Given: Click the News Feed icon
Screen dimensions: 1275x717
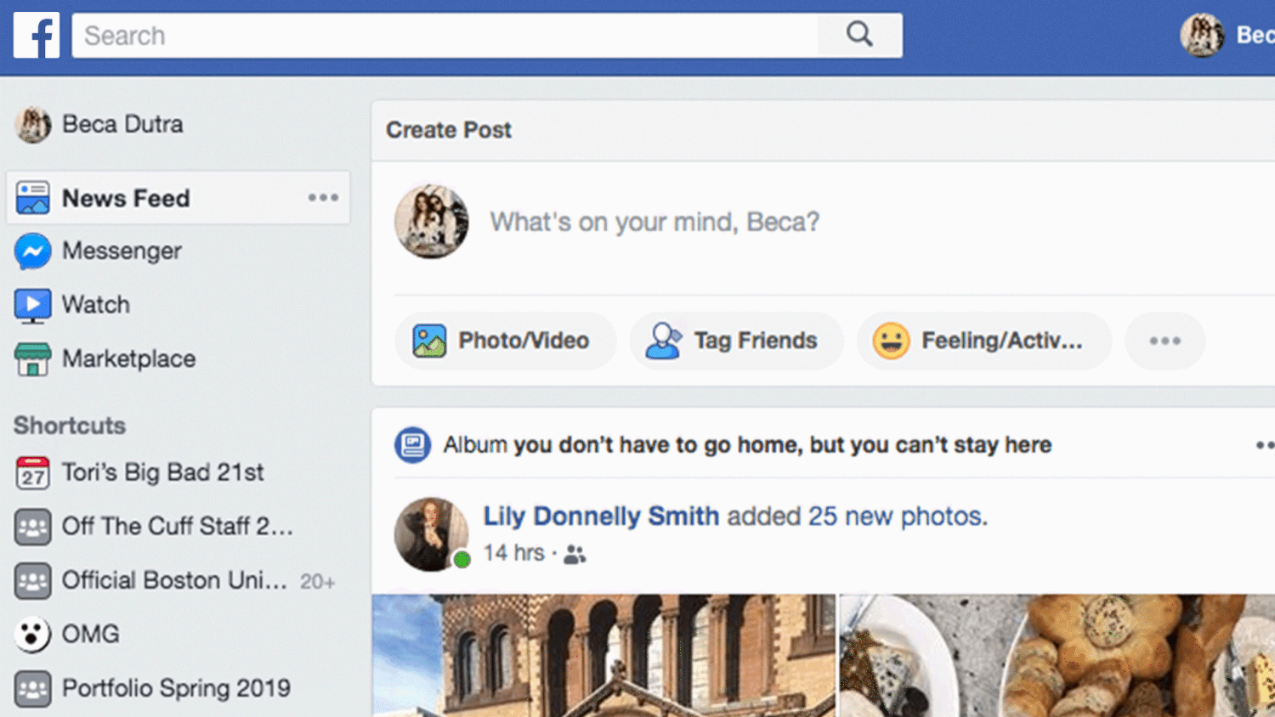Looking at the screenshot, I should click(x=32, y=197).
